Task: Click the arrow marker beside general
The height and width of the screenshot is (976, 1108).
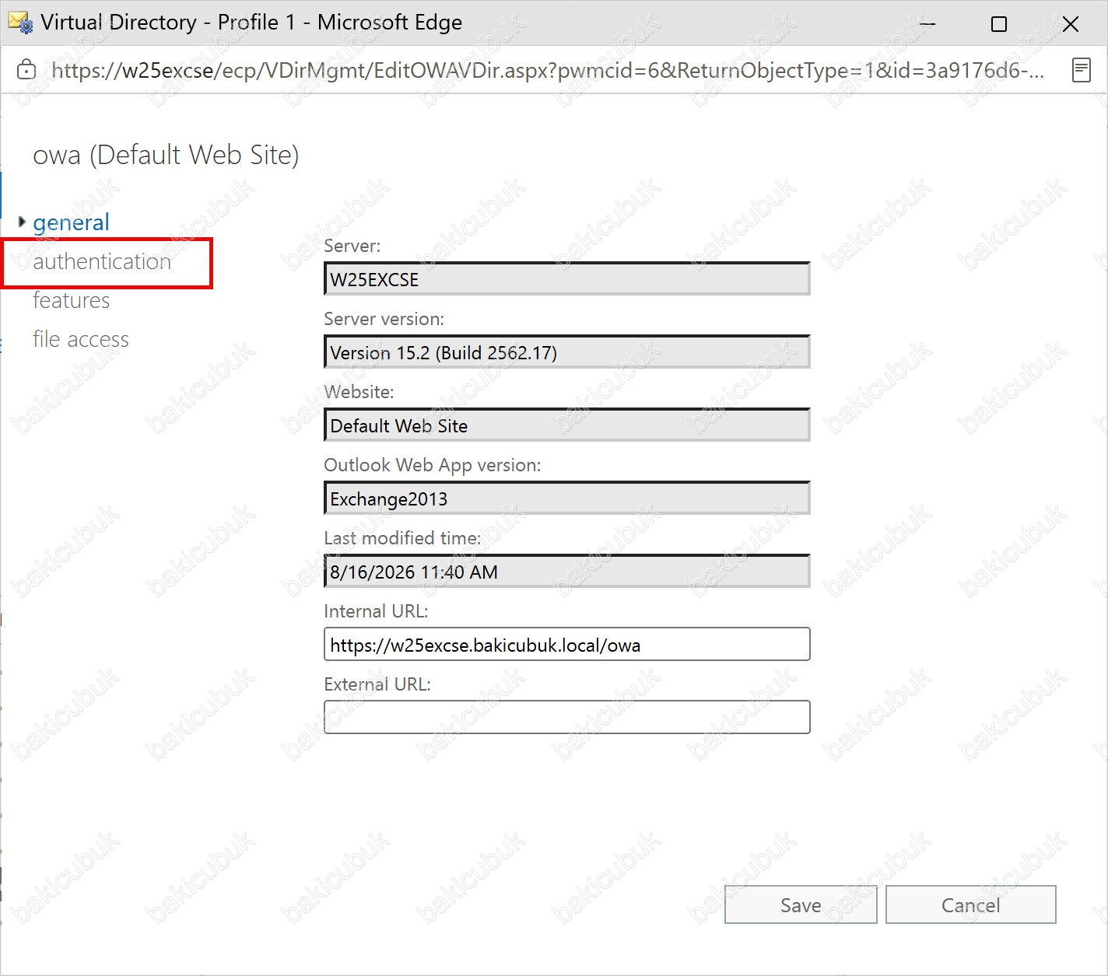Action: tap(22, 222)
